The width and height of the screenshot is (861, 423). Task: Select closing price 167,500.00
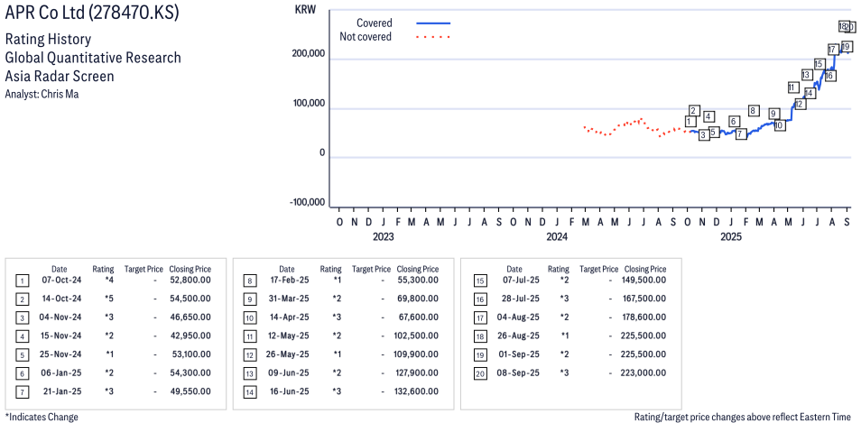[x=643, y=299]
